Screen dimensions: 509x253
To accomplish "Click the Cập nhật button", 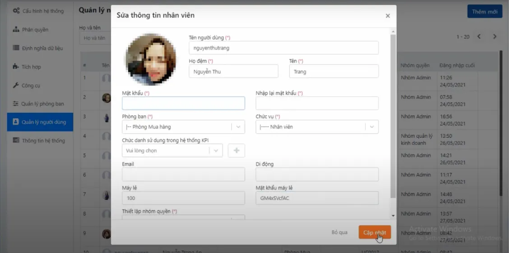I will tap(375, 232).
